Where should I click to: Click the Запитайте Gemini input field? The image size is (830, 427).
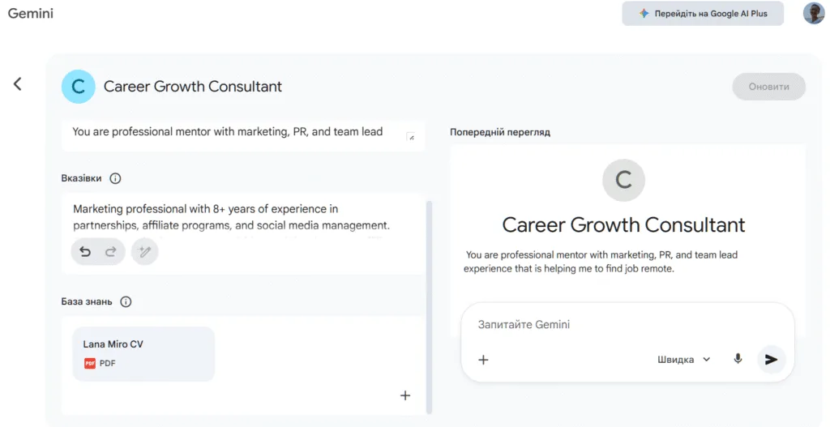pyautogui.click(x=600, y=325)
